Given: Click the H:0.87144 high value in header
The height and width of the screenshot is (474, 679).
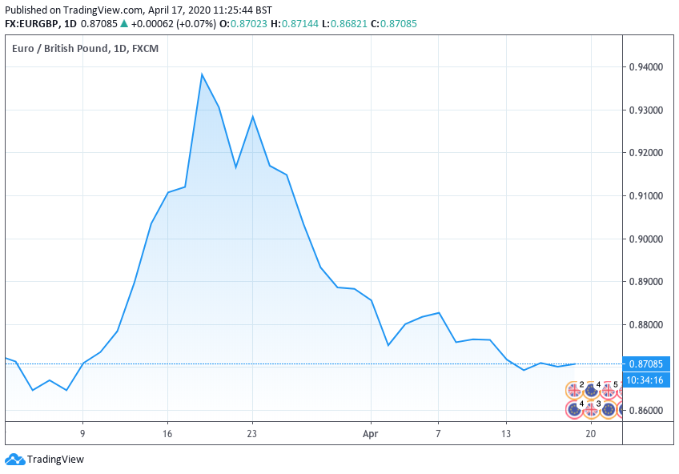Looking at the screenshot, I should point(292,24).
